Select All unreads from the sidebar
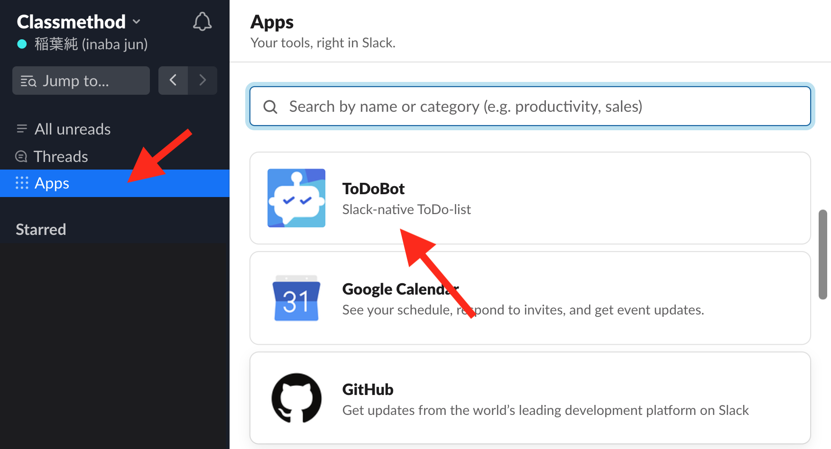This screenshot has width=831, height=449. tap(72, 128)
